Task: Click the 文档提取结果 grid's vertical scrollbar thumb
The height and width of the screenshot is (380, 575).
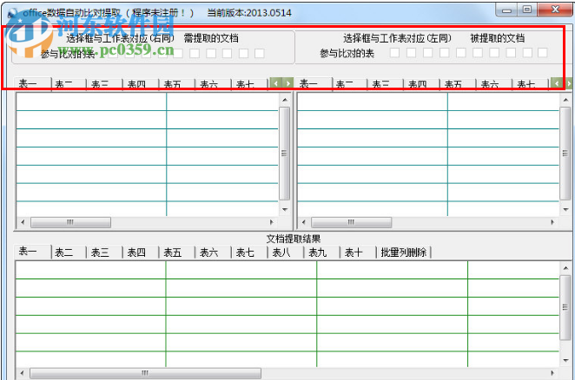Action: [x=565, y=307]
